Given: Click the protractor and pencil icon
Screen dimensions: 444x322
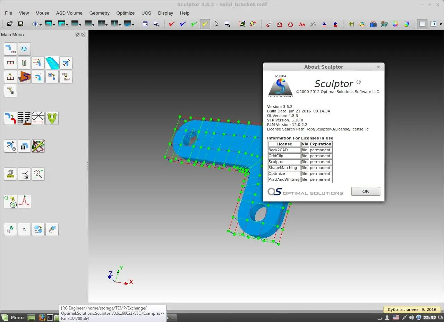Looking at the screenshot, I should pyautogui.click(x=38, y=146).
